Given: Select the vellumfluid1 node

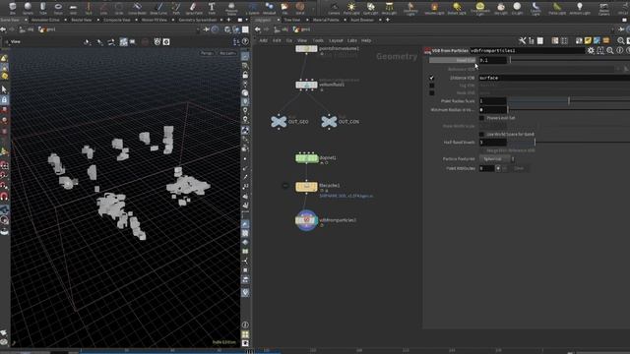Looking at the screenshot, I should [306, 86].
